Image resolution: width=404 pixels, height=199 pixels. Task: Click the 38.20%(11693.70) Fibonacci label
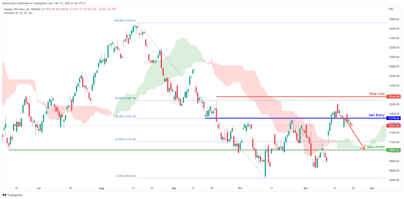[x=125, y=117]
